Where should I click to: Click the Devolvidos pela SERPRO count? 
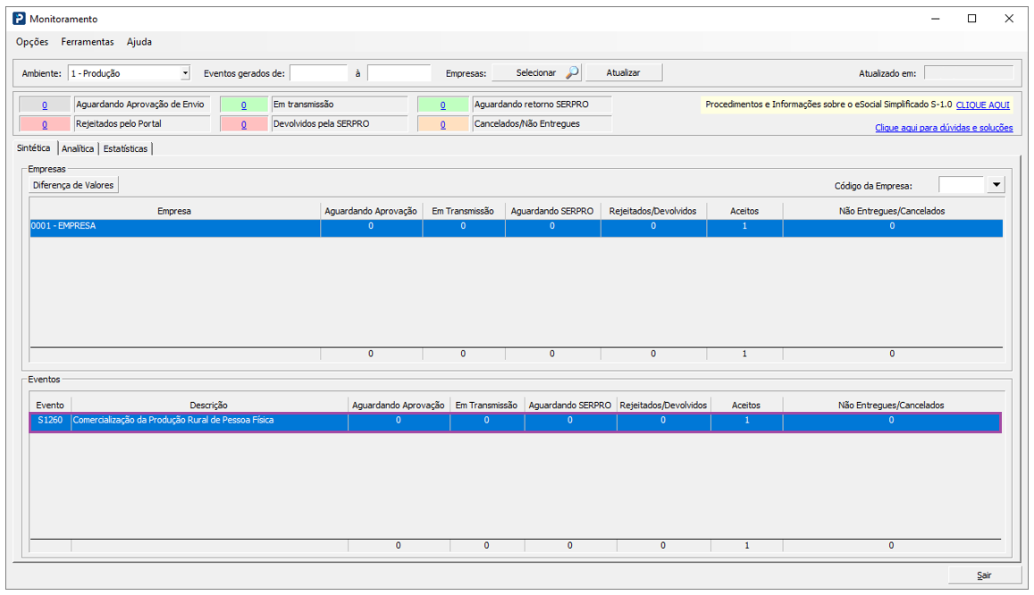coord(244,124)
